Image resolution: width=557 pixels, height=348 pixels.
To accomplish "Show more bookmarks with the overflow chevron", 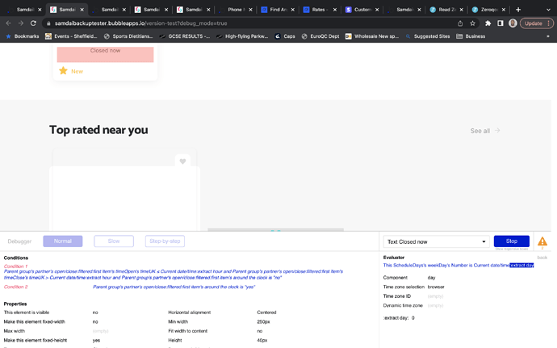I will (548, 36).
